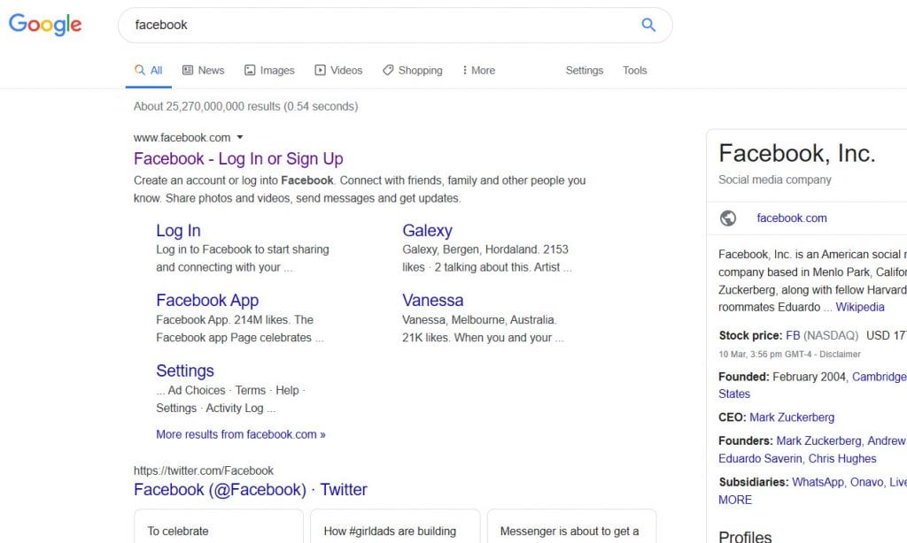Open the Facebook Log In or Sign Up result
The width and height of the screenshot is (907, 543).
tap(239, 159)
